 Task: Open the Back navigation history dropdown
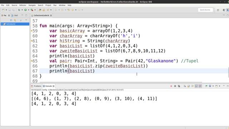click(76, 10)
